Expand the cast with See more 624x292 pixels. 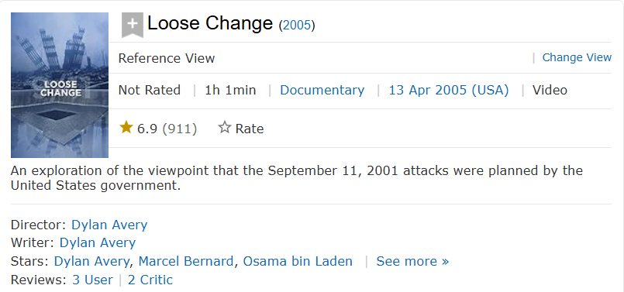(412, 261)
